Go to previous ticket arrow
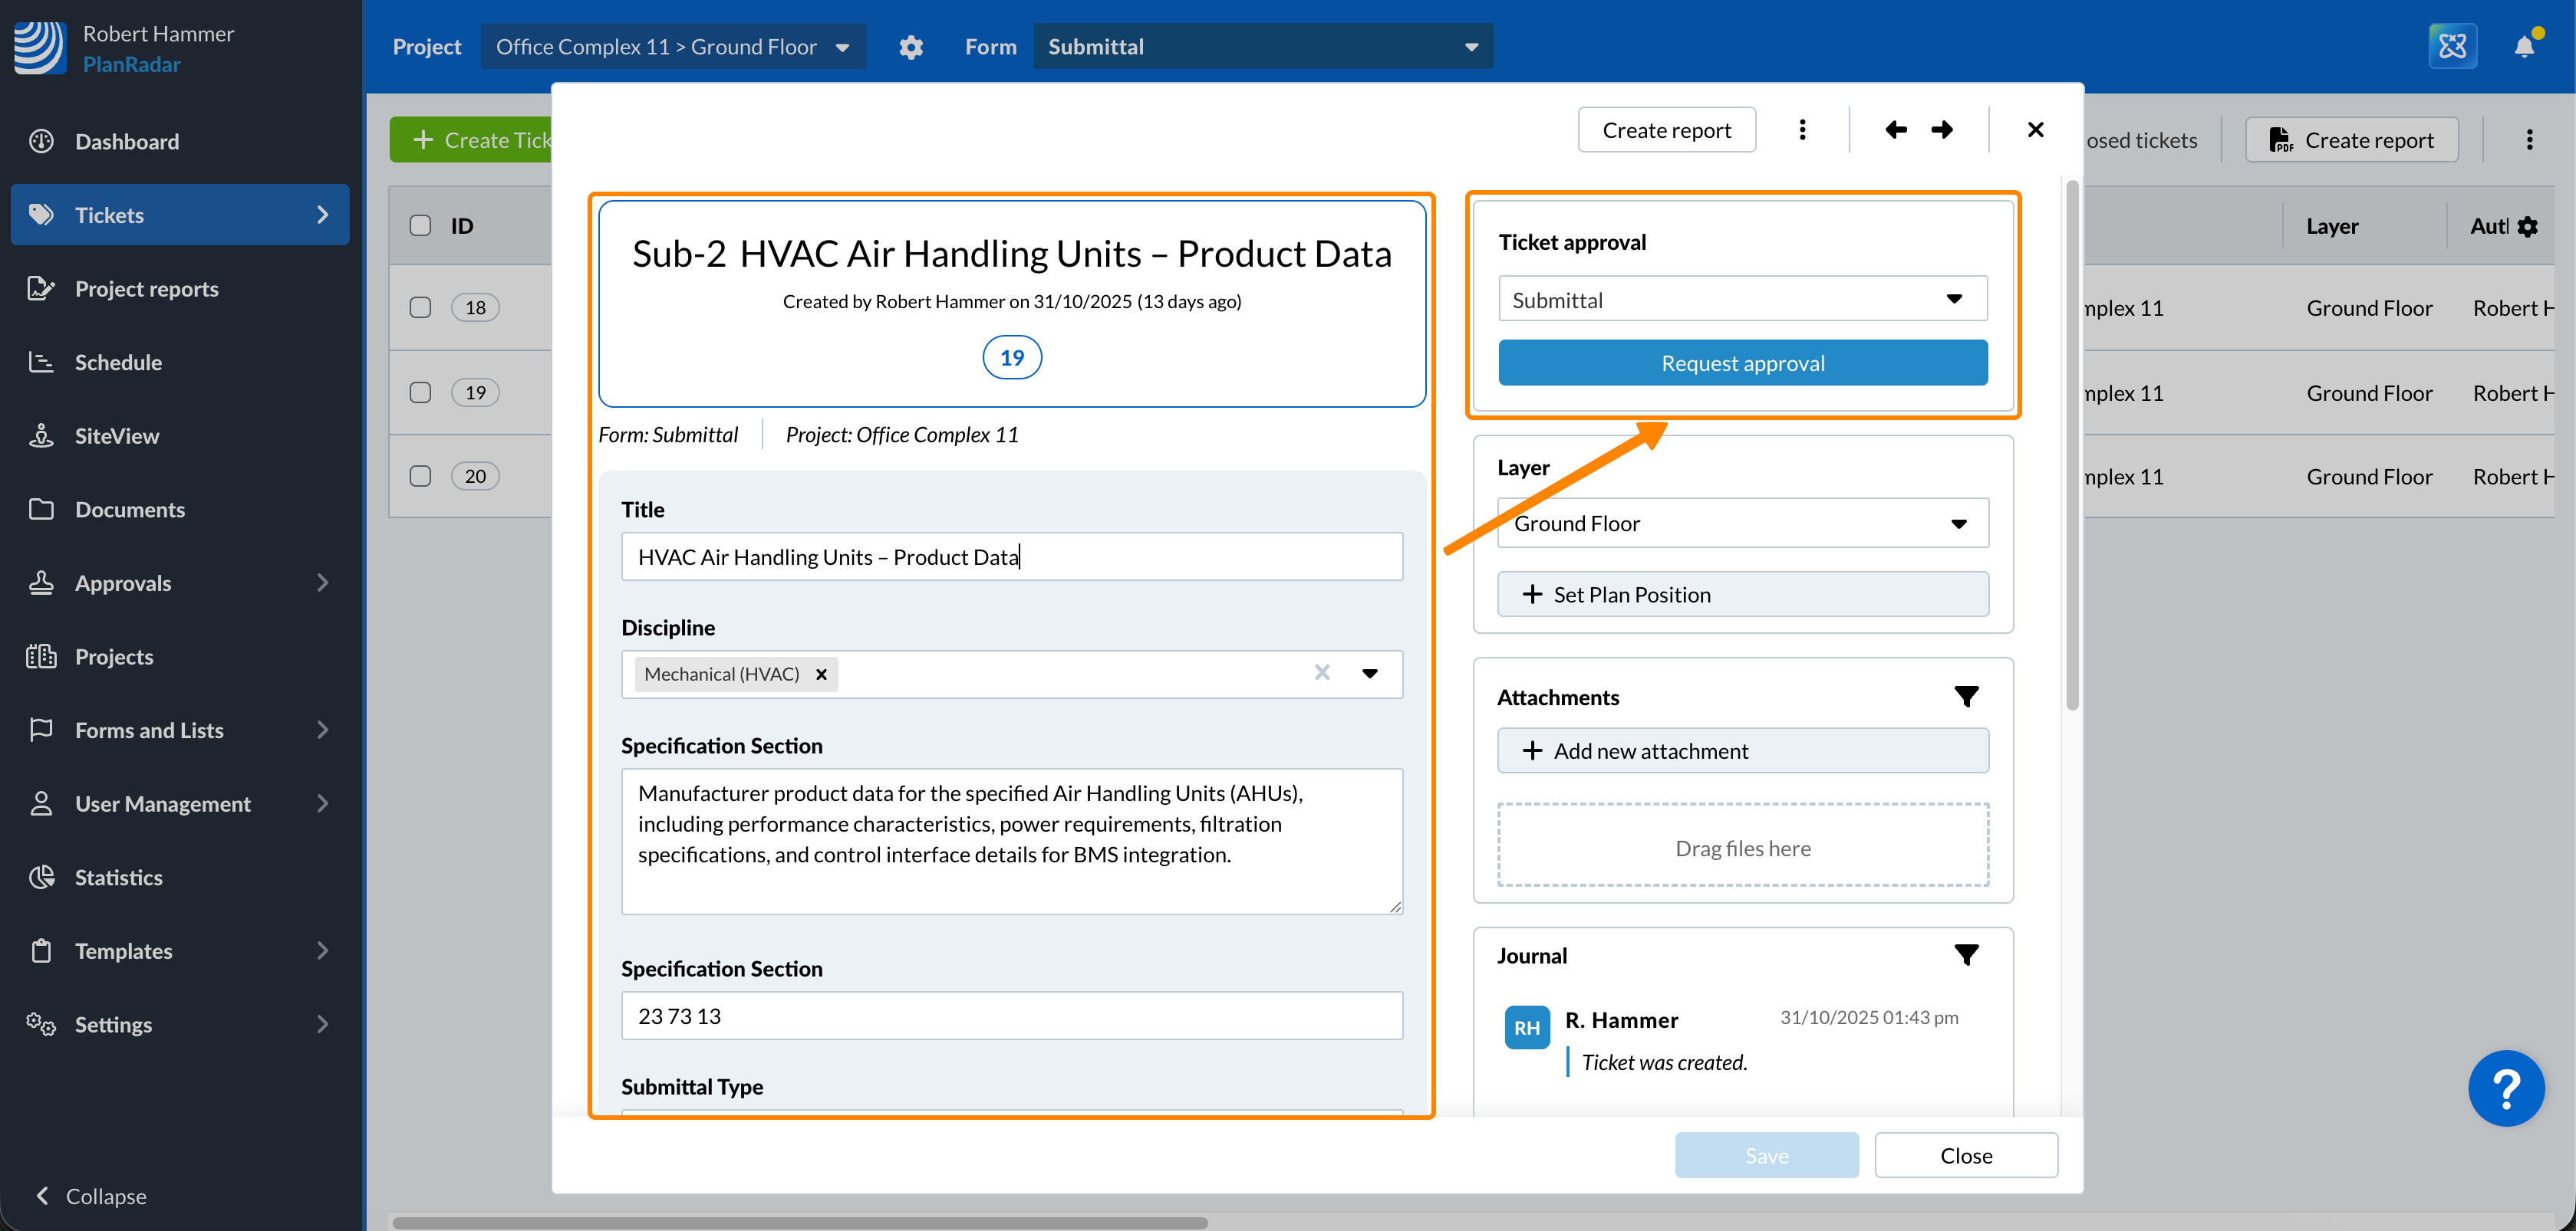2576x1231 pixels. 1895,130
